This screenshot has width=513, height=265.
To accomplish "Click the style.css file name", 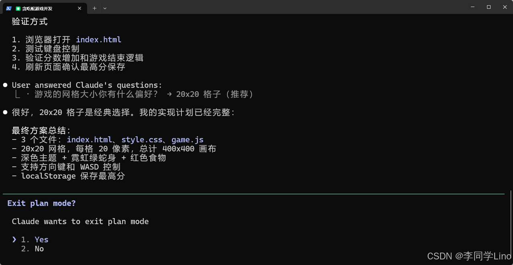I will click(141, 139).
